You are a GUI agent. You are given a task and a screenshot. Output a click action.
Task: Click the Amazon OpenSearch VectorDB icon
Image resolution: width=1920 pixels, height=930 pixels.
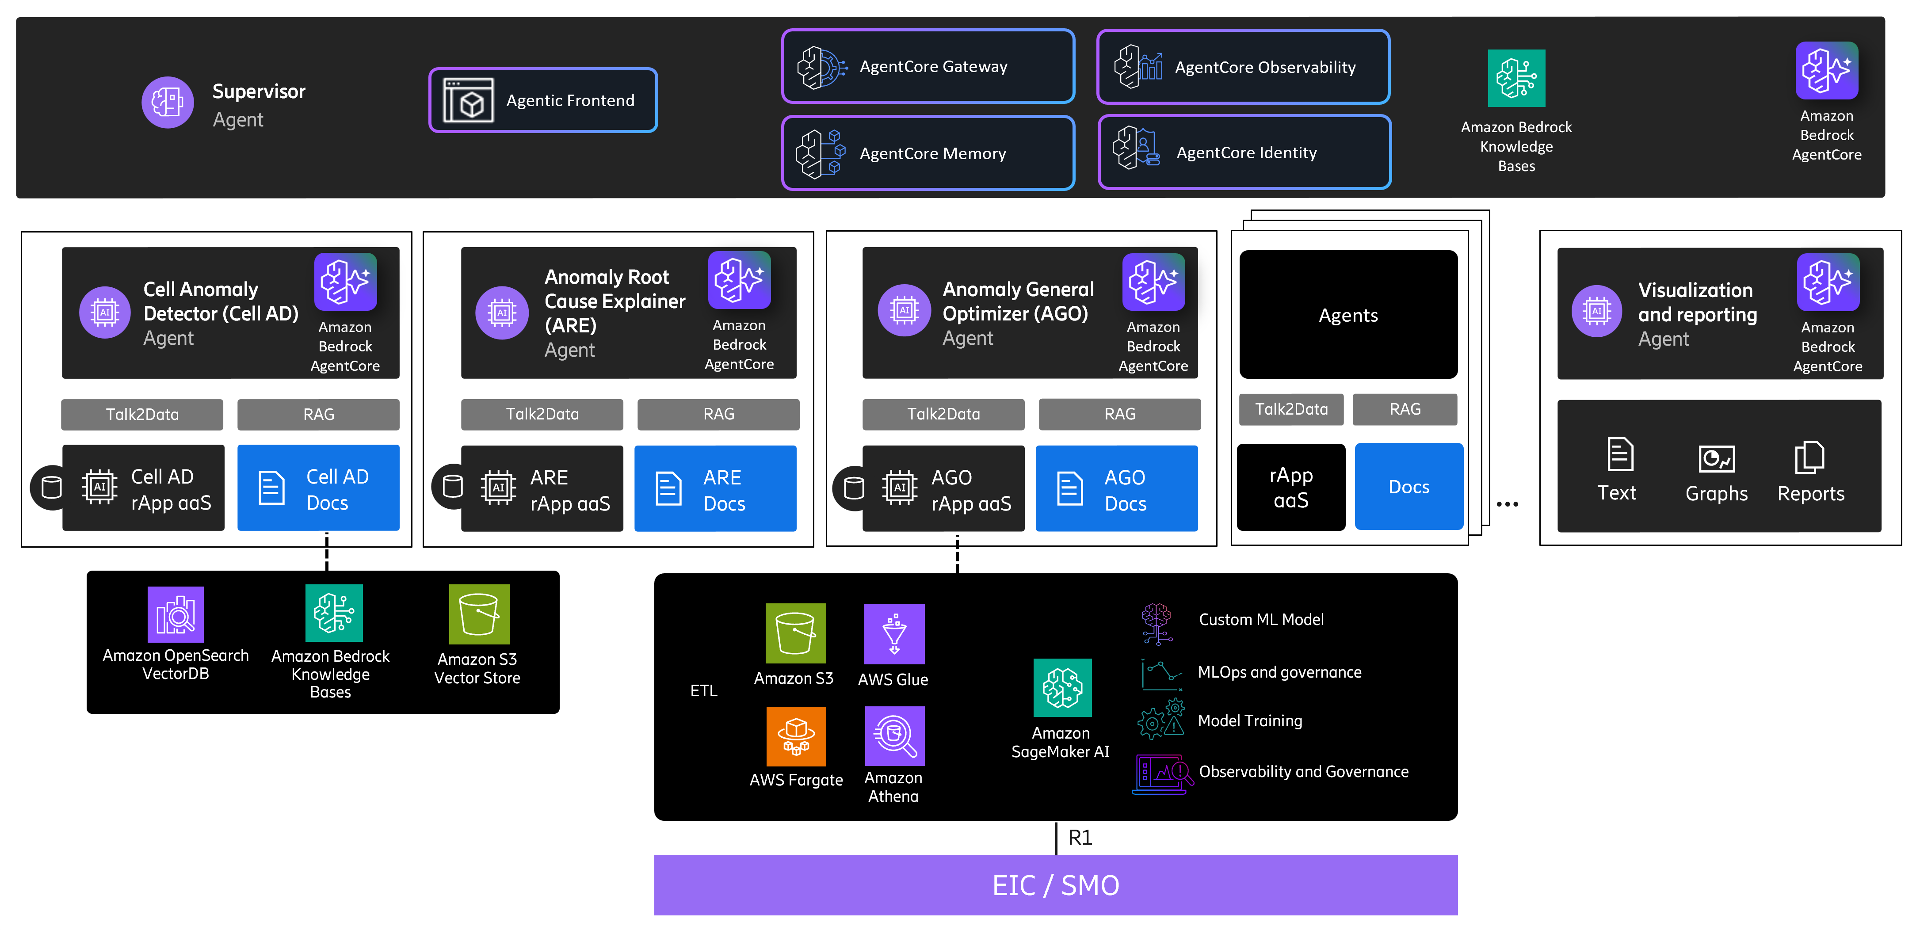175,614
